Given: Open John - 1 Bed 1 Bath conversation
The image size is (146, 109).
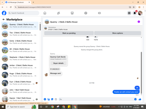Looking at the screenshot, I should (x=20, y=91).
